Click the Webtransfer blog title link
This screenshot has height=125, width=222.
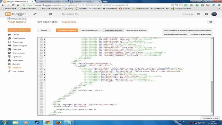[48, 22]
